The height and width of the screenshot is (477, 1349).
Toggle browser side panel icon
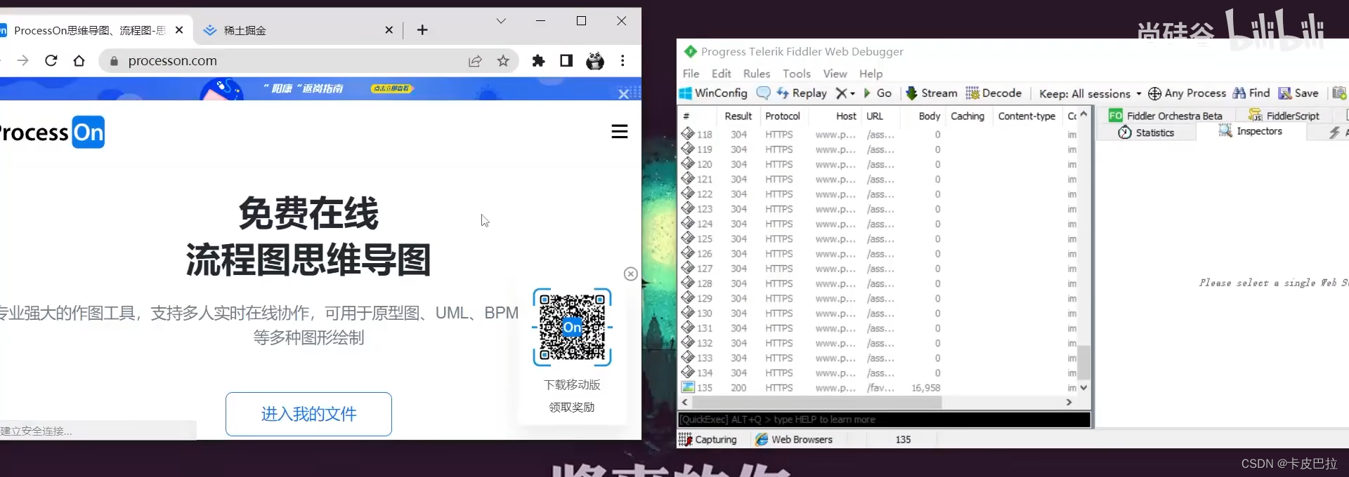(566, 61)
